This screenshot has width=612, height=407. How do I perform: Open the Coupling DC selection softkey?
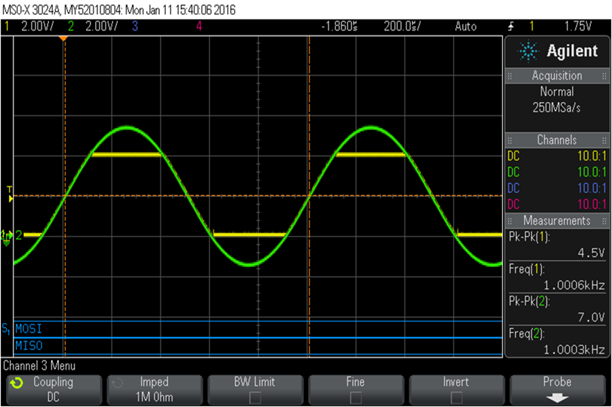[54, 390]
